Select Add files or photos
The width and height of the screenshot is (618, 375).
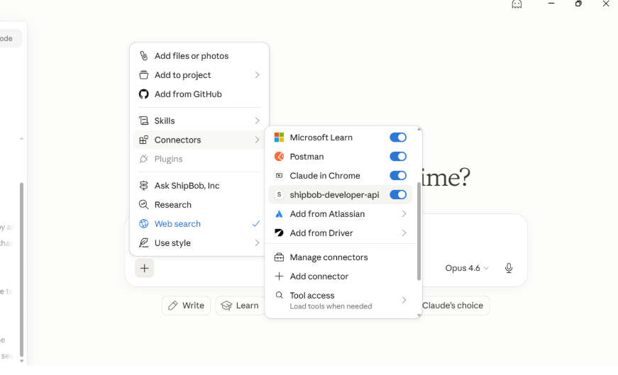tap(199, 56)
